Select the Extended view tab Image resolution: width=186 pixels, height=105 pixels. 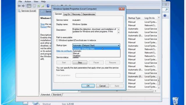pos(46,94)
